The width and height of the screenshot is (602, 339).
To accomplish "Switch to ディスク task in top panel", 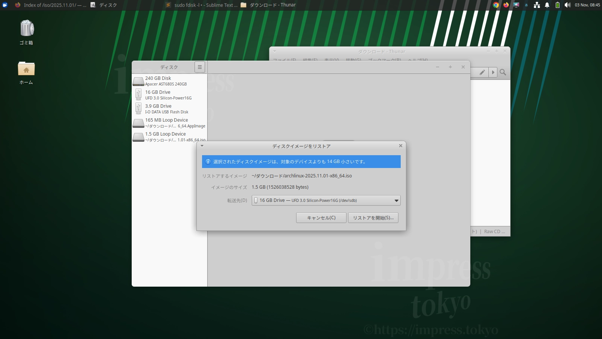I will [x=104, y=5].
